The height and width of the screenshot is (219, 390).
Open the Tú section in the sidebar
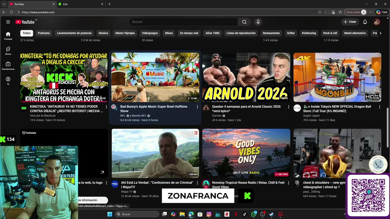(8, 81)
